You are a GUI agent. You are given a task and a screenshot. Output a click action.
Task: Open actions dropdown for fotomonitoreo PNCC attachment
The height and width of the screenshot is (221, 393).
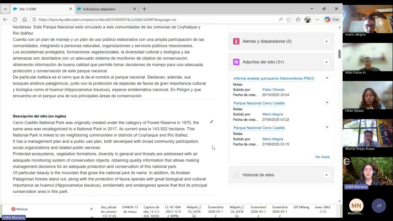click(327, 78)
